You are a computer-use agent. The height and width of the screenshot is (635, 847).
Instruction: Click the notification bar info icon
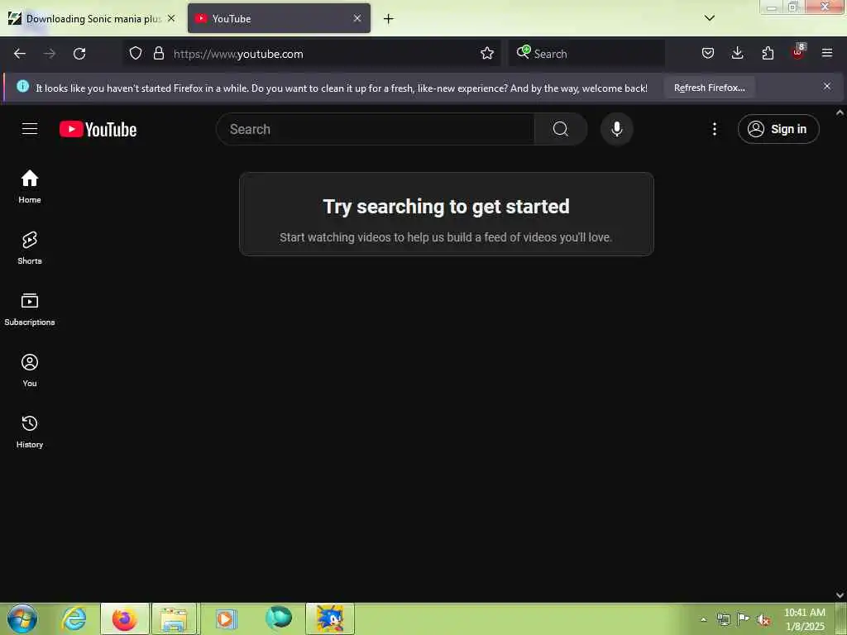[x=22, y=86]
